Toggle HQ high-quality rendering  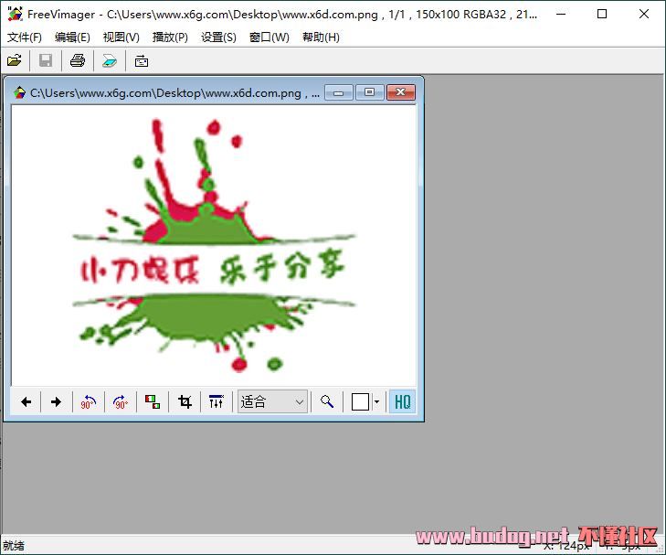point(402,402)
